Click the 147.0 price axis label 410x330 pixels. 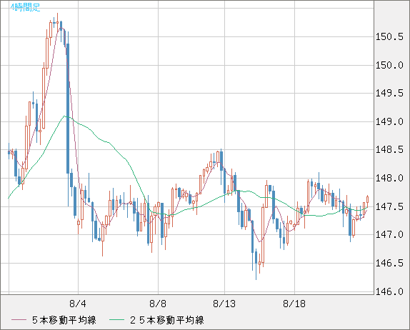389,234
